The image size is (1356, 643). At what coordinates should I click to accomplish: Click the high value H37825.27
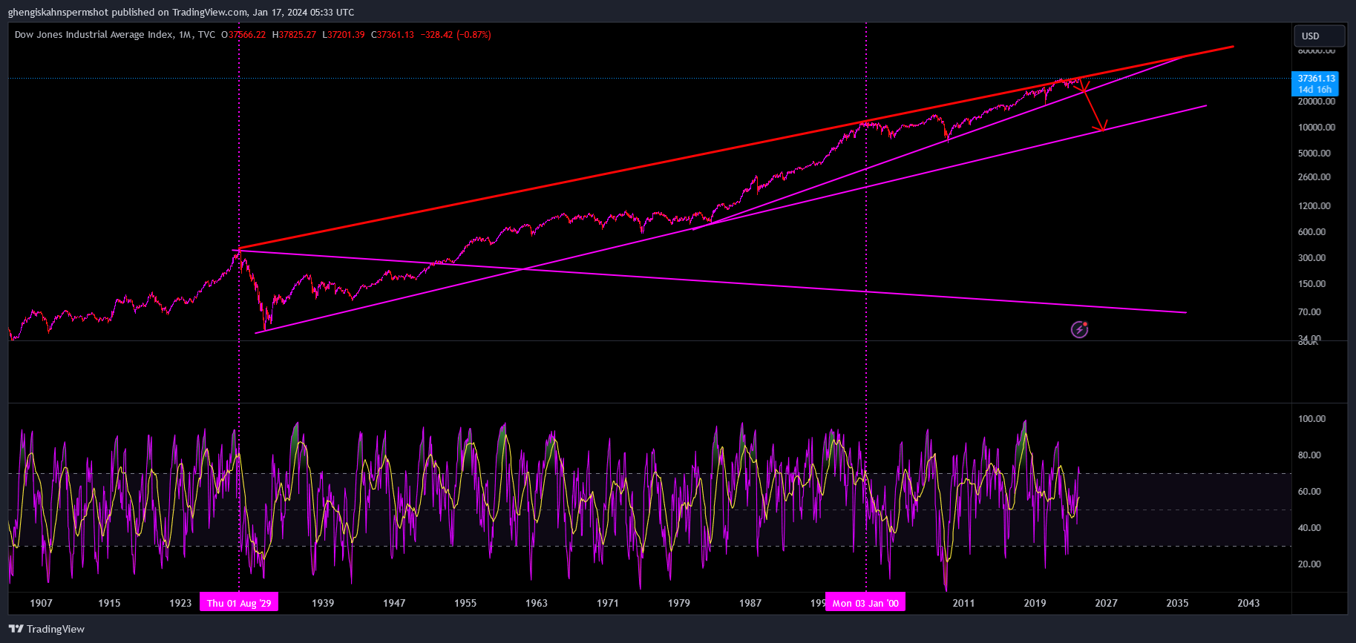[294, 34]
